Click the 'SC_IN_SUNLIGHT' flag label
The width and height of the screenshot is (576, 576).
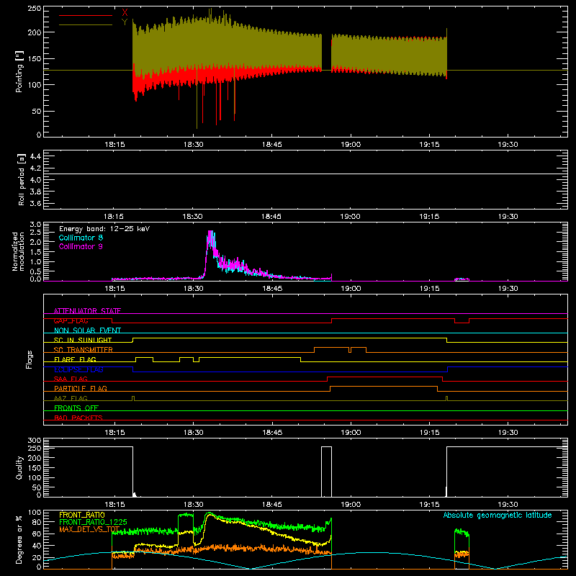coord(83,340)
